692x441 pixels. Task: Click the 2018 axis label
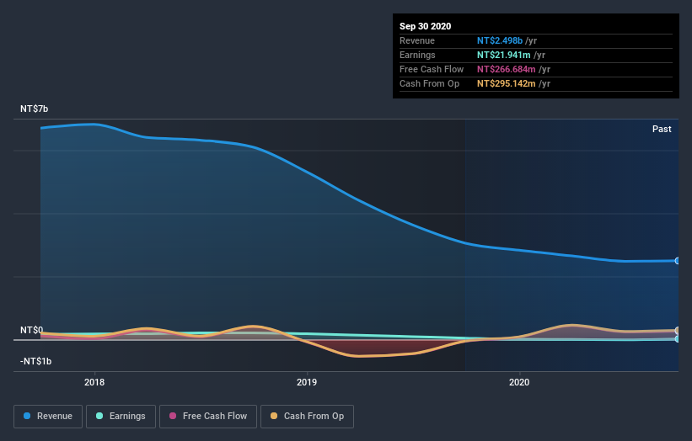[94, 382]
